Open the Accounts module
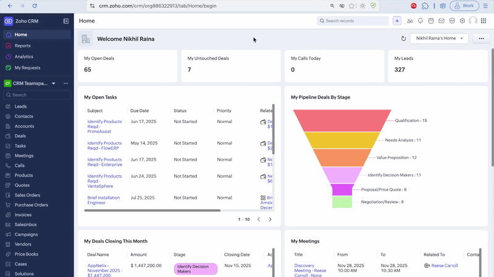The image size is (494, 277). pyautogui.click(x=24, y=126)
